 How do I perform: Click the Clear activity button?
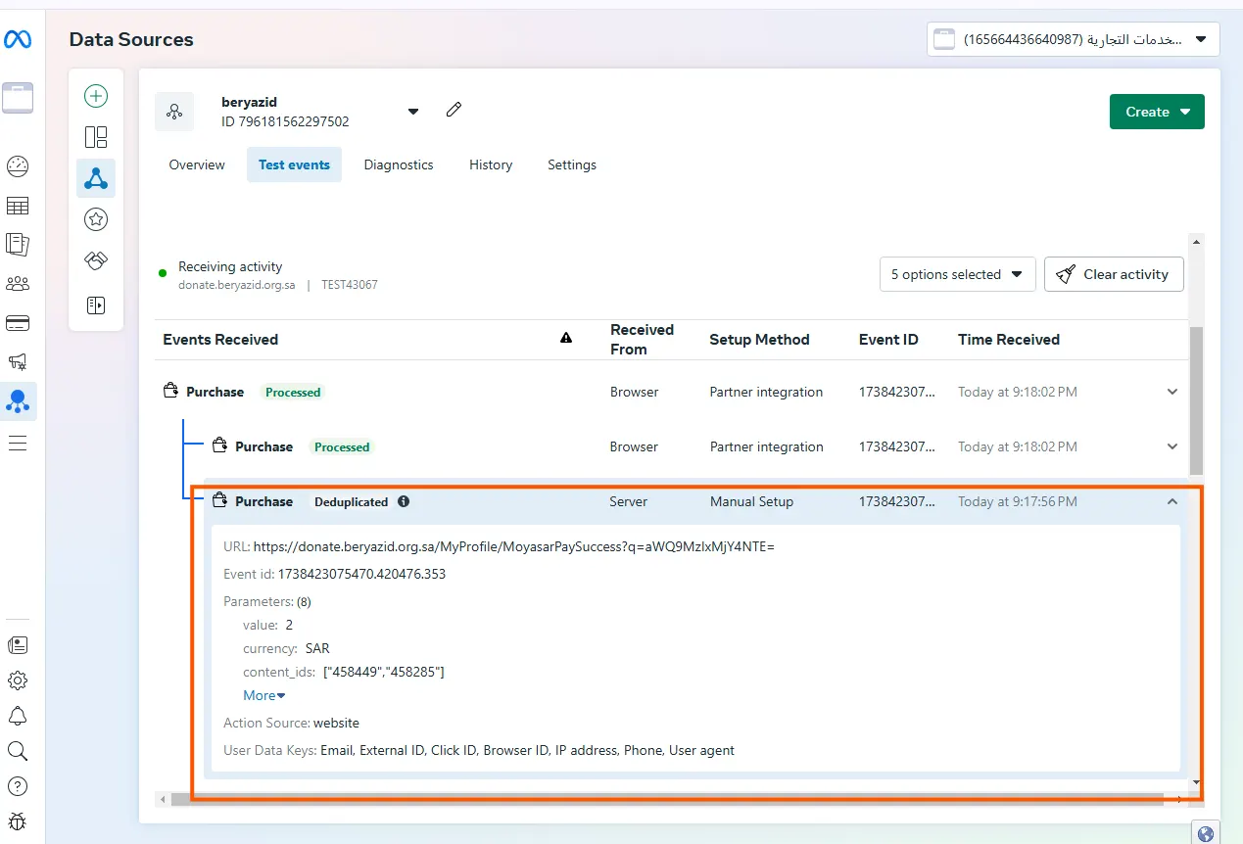(x=1114, y=274)
